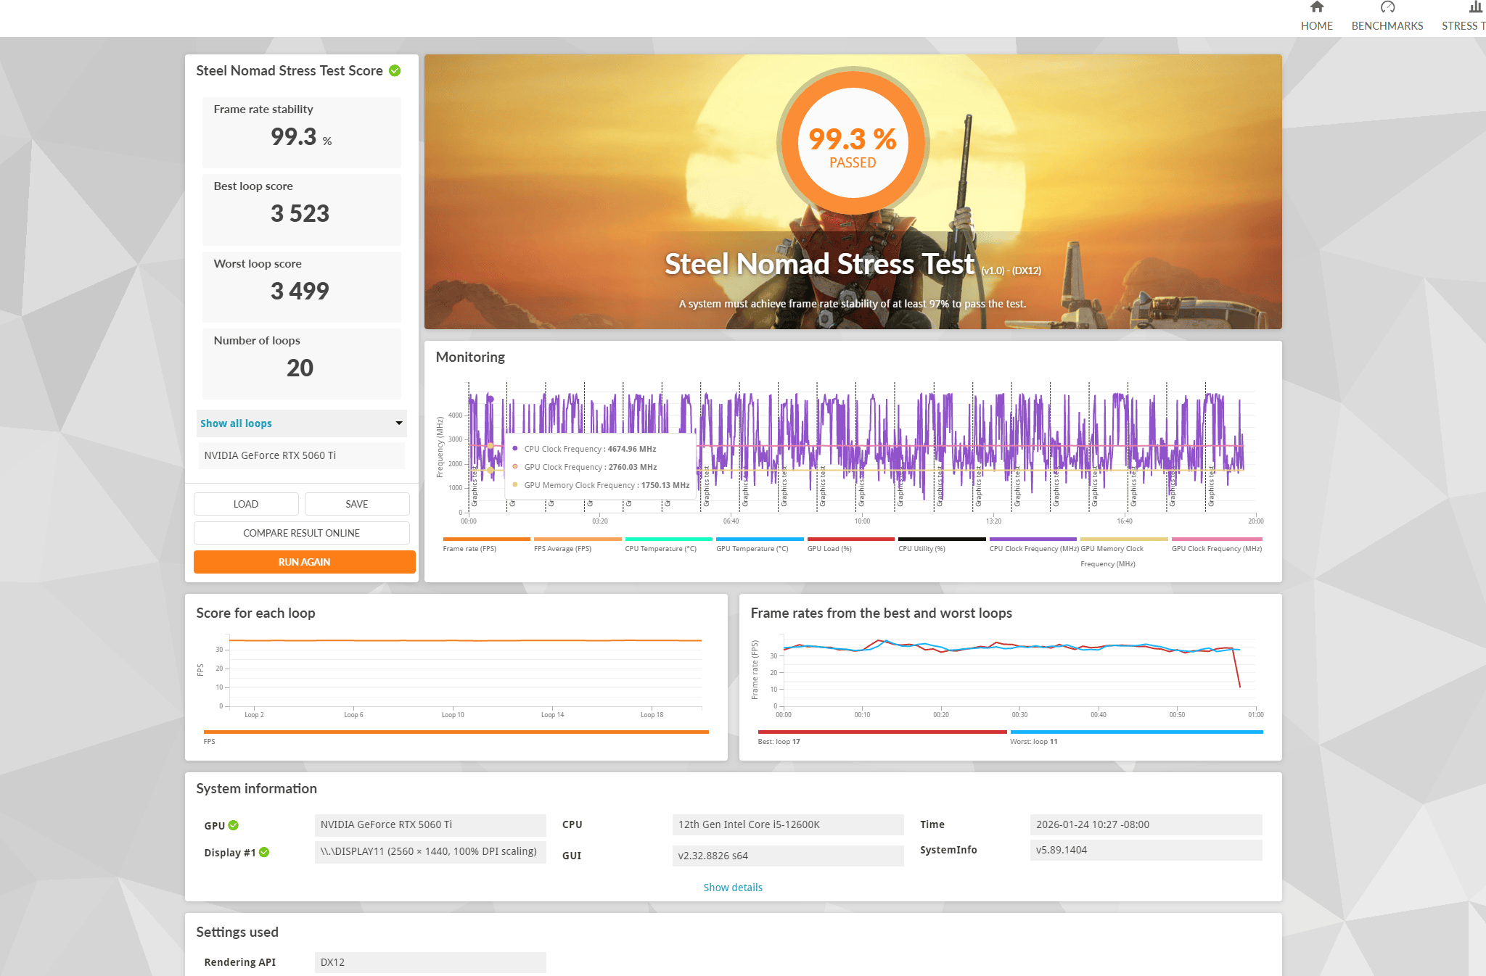Screen dimensions: 1486x976
Task: Click the red Best: loop 17 legend
Action: click(x=882, y=737)
